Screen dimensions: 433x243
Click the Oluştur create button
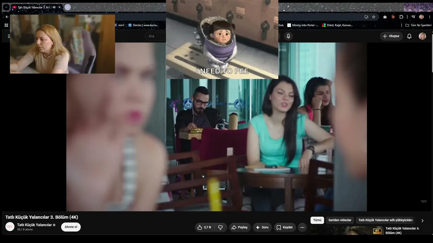click(x=391, y=36)
